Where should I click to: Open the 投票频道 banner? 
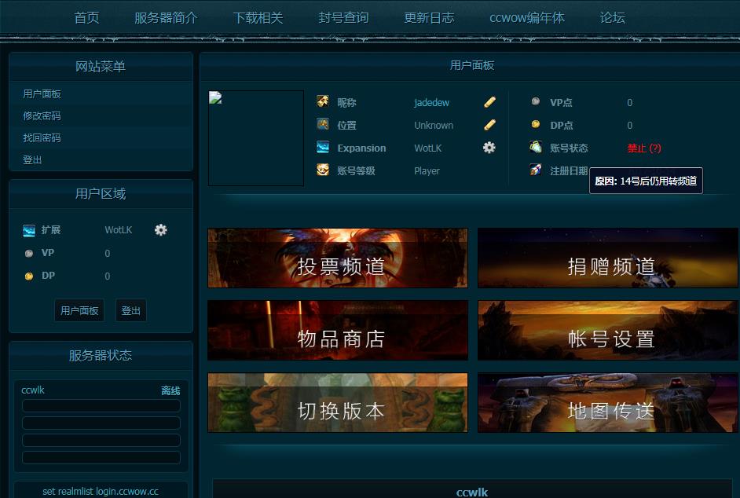click(337, 258)
